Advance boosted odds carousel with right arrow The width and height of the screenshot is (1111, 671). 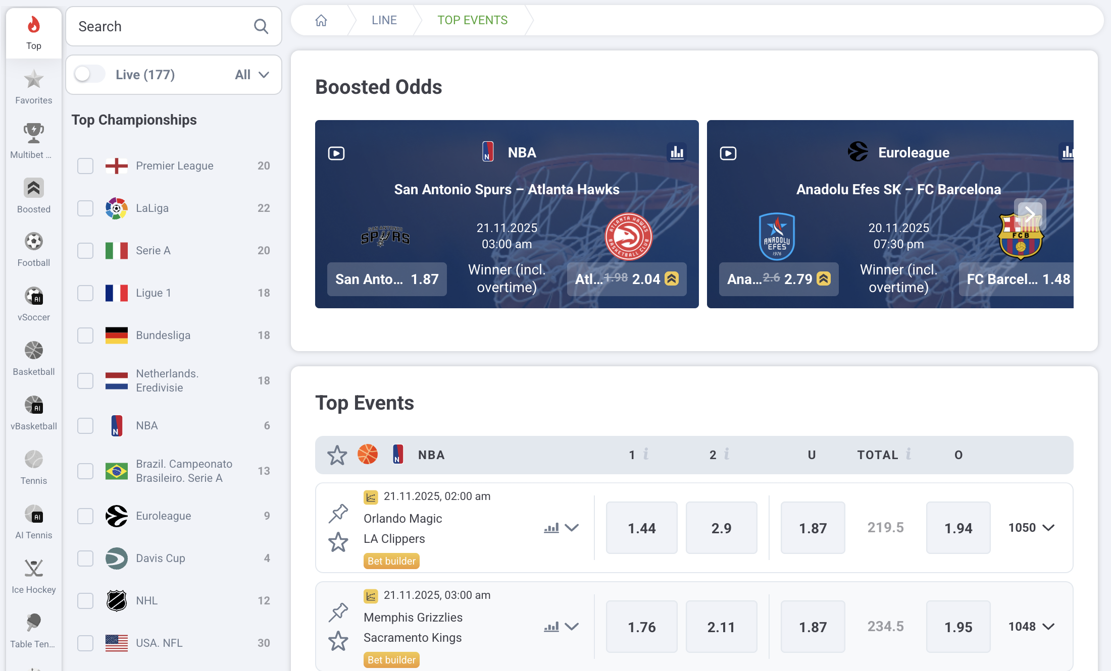point(1030,214)
